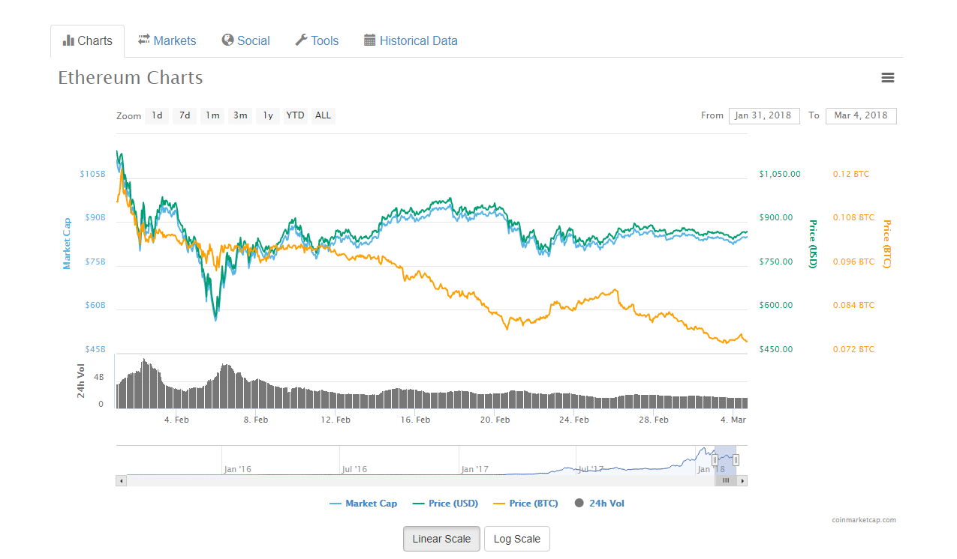Click the navigator scrollbar thumb
This screenshot has height=559, width=957.
726,481
